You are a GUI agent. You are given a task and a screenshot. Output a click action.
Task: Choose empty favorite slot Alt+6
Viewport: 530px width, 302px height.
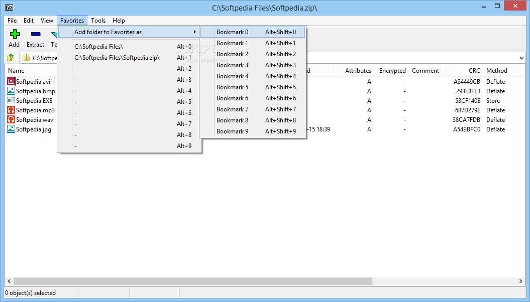click(x=129, y=113)
